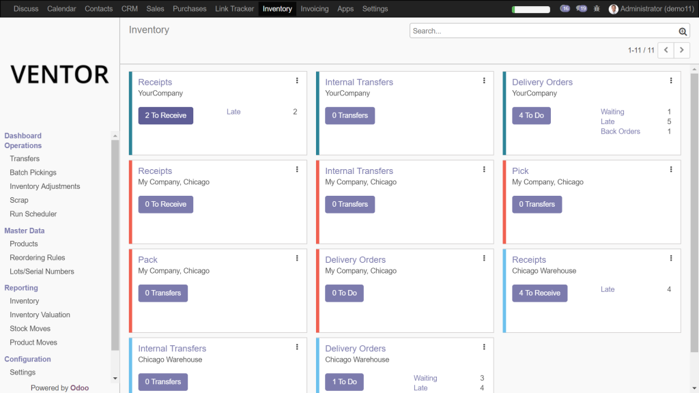Switch to the Purchases app menu
Screen dimensions: 699x393
[x=190, y=9]
